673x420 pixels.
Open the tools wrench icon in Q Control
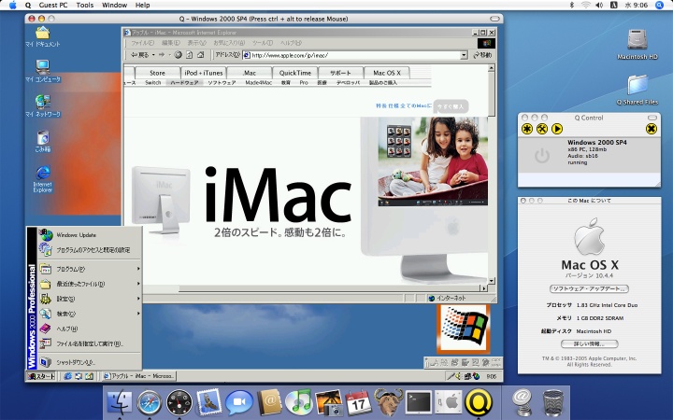[542, 129]
